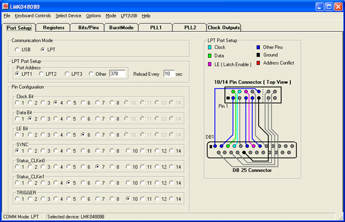345x222 pixels.
Task: Open the Keyboard Controls menu
Action: (33, 16)
